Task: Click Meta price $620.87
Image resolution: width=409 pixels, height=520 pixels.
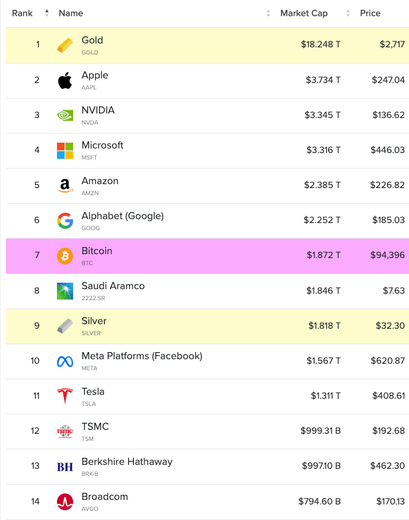Action: coord(388,360)
